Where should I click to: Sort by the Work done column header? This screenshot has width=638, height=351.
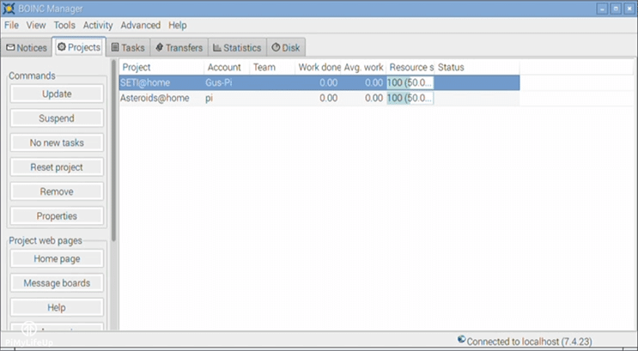click(x=319, y=67)
